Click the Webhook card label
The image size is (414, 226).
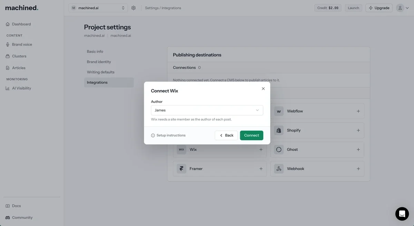tap(296, 169)
